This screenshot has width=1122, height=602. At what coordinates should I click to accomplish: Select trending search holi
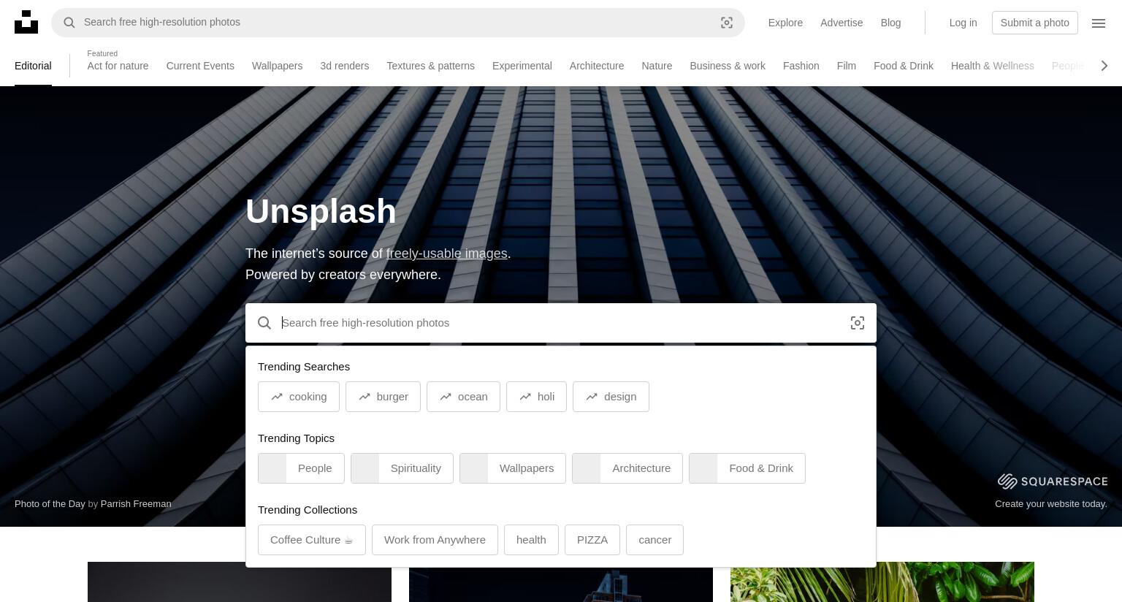point(536,397)
